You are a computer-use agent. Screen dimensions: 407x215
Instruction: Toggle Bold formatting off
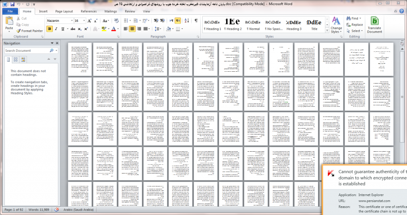(50, 29)
